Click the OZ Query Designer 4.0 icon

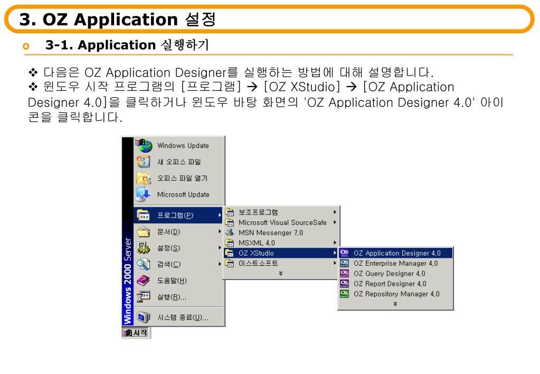pos(344,273)
